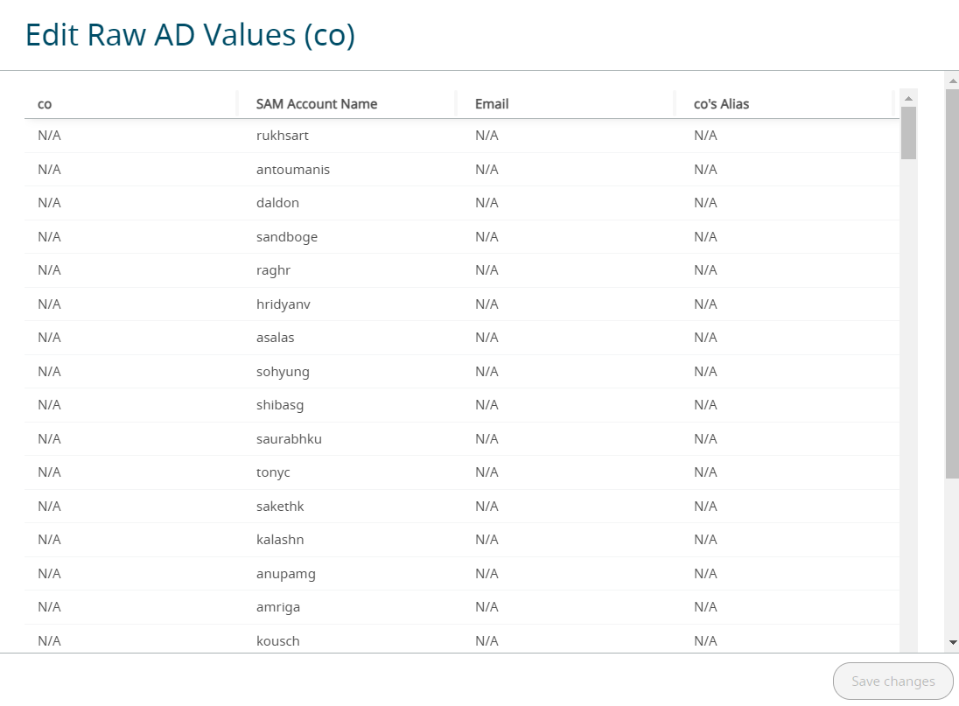This screenshot has width=959, height=706.
Task: Click the co's Alias column header
Action: 721,104
